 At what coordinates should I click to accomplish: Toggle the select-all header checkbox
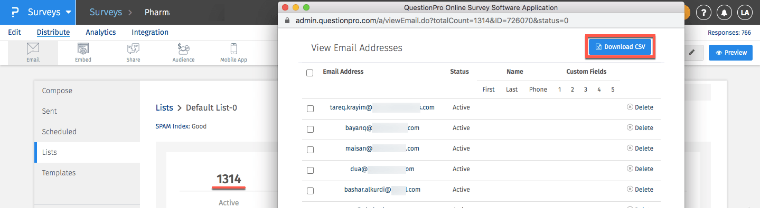(310, 73)
